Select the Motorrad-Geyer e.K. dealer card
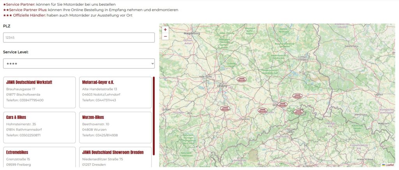The width and height of the screenshot is (399, 170). 115,92
